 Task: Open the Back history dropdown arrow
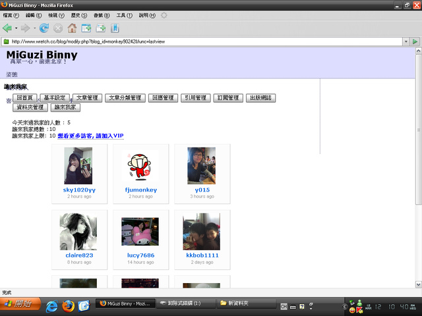(x=16, y=28)
